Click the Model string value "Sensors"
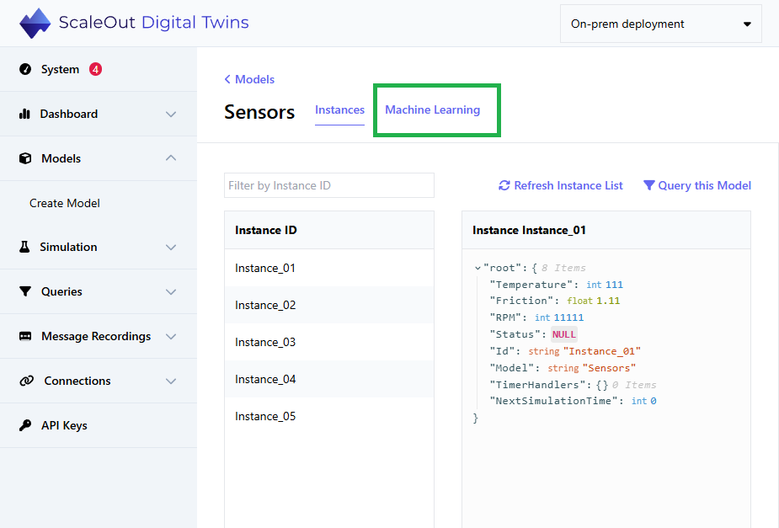The height and width of the screenshot is (528, 779). click(x=609, y=368)
